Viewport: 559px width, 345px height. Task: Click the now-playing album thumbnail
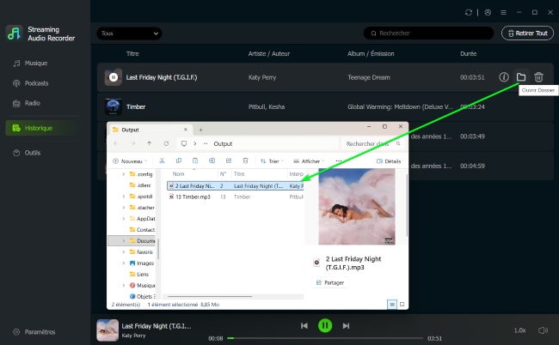point(107,330)
